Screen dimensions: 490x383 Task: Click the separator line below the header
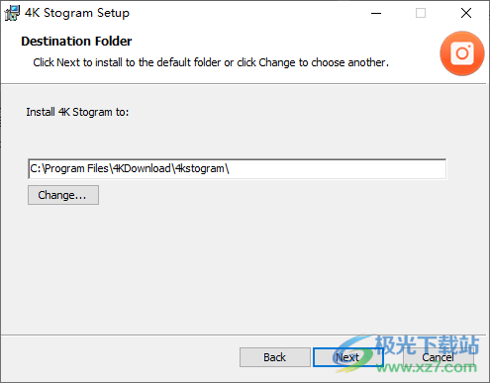(244, 84)
